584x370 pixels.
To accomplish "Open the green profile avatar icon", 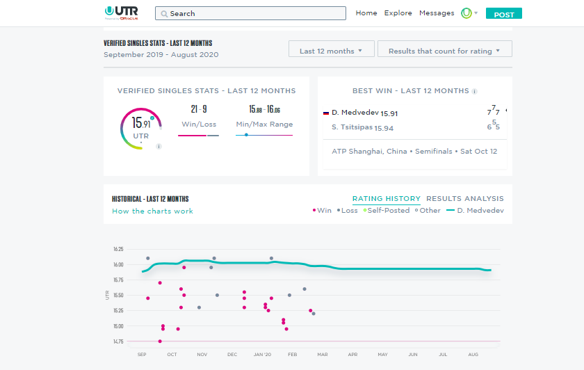I will pyautogui.click(x=467, y=13).
